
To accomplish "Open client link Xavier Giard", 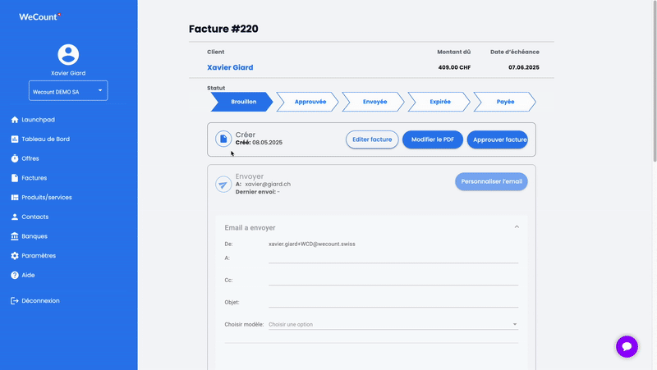I will [230, 67].
